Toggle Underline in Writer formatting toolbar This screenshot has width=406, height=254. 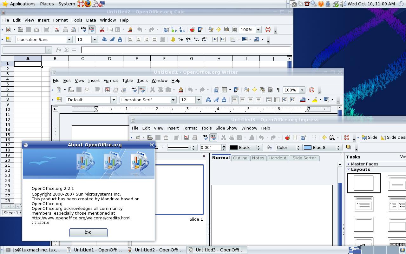[224, 100]
